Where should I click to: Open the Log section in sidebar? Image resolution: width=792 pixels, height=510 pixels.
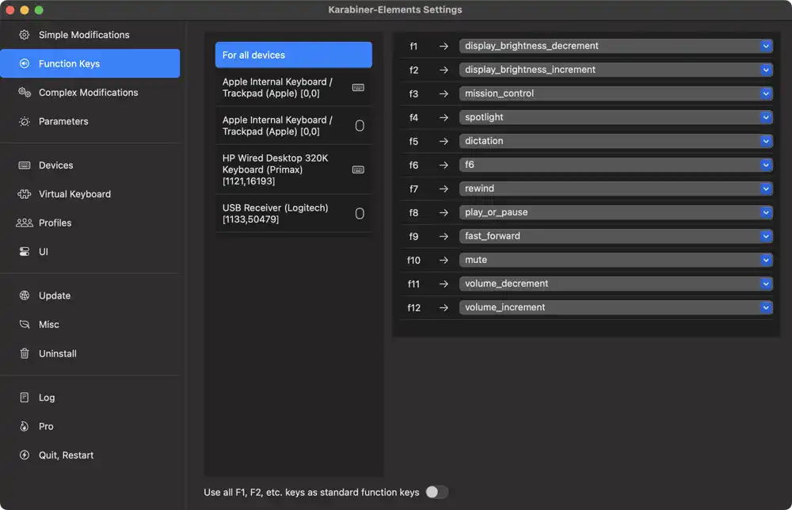(x=47, y=398)
